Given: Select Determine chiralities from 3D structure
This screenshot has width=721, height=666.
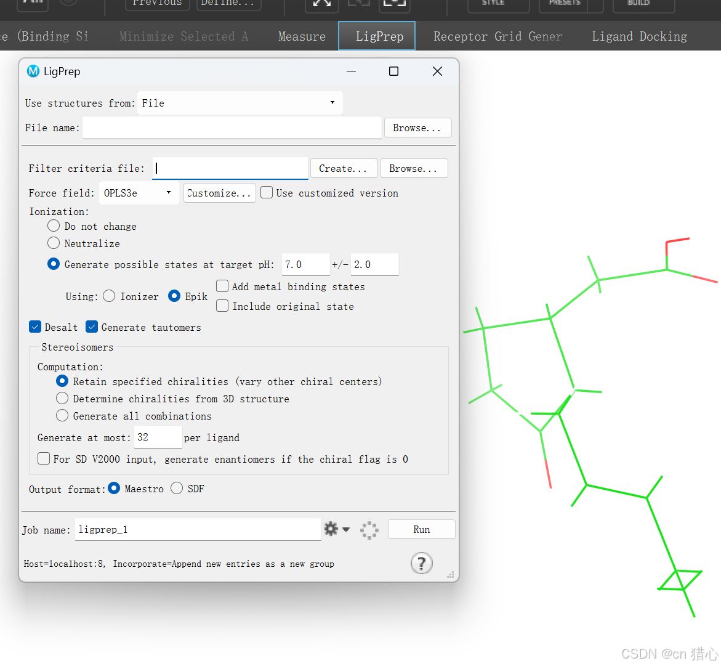Looking at the screenshot, I should pos(62,398).
